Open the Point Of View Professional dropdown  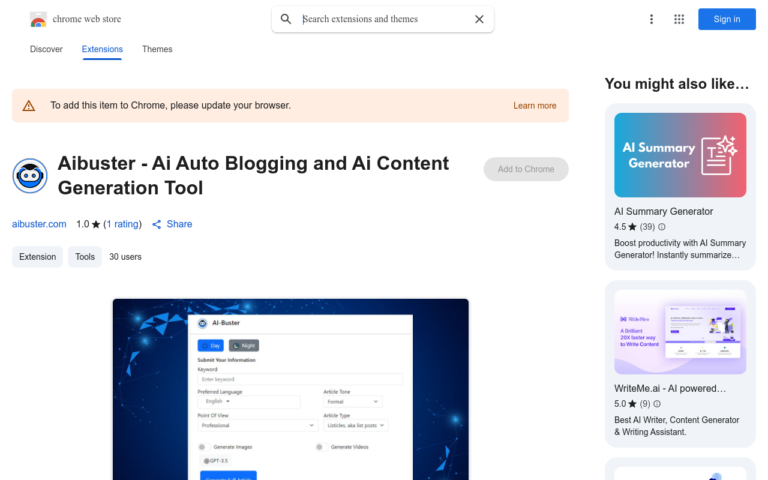click(257, 425)
